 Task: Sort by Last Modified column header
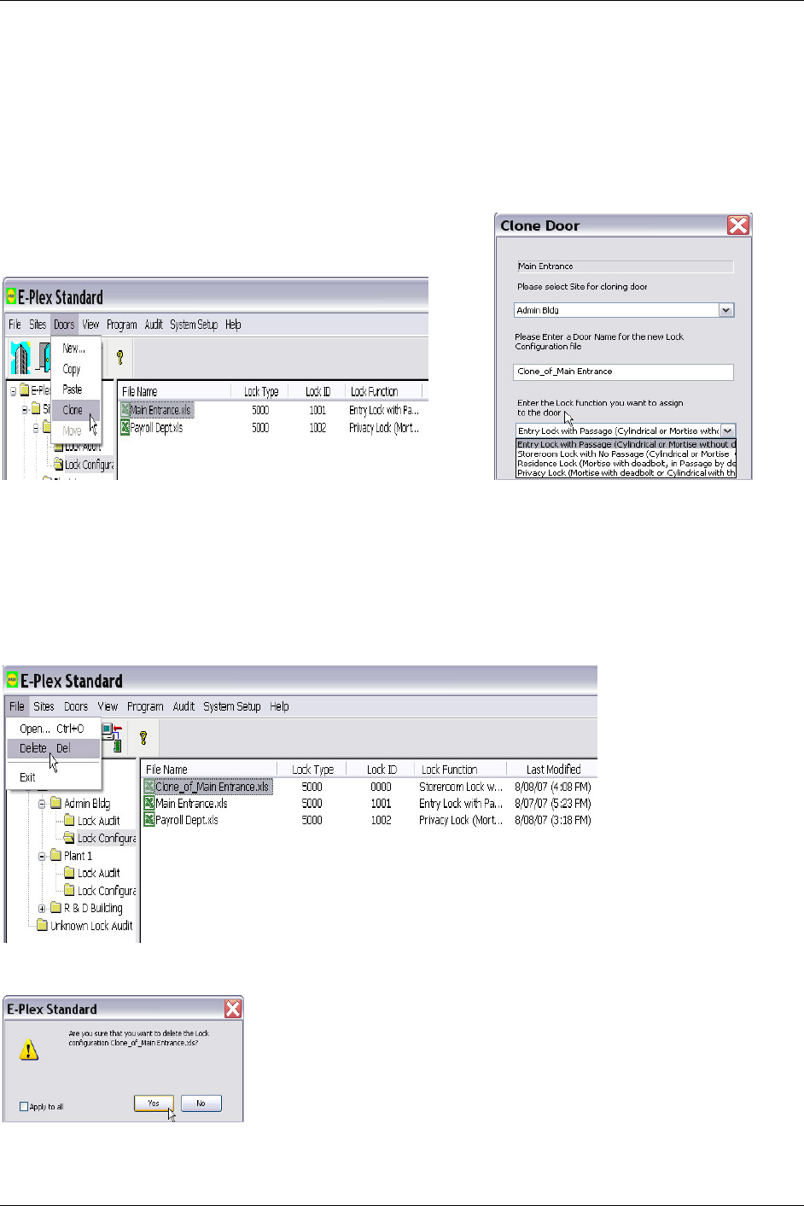[x=553, y=770]
